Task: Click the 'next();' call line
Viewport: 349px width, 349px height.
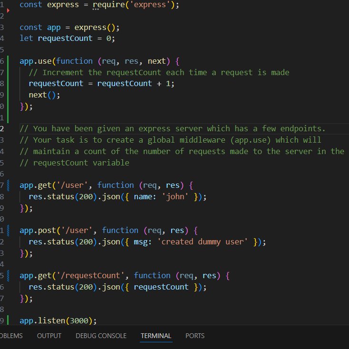Action: (x=44, y=95)
